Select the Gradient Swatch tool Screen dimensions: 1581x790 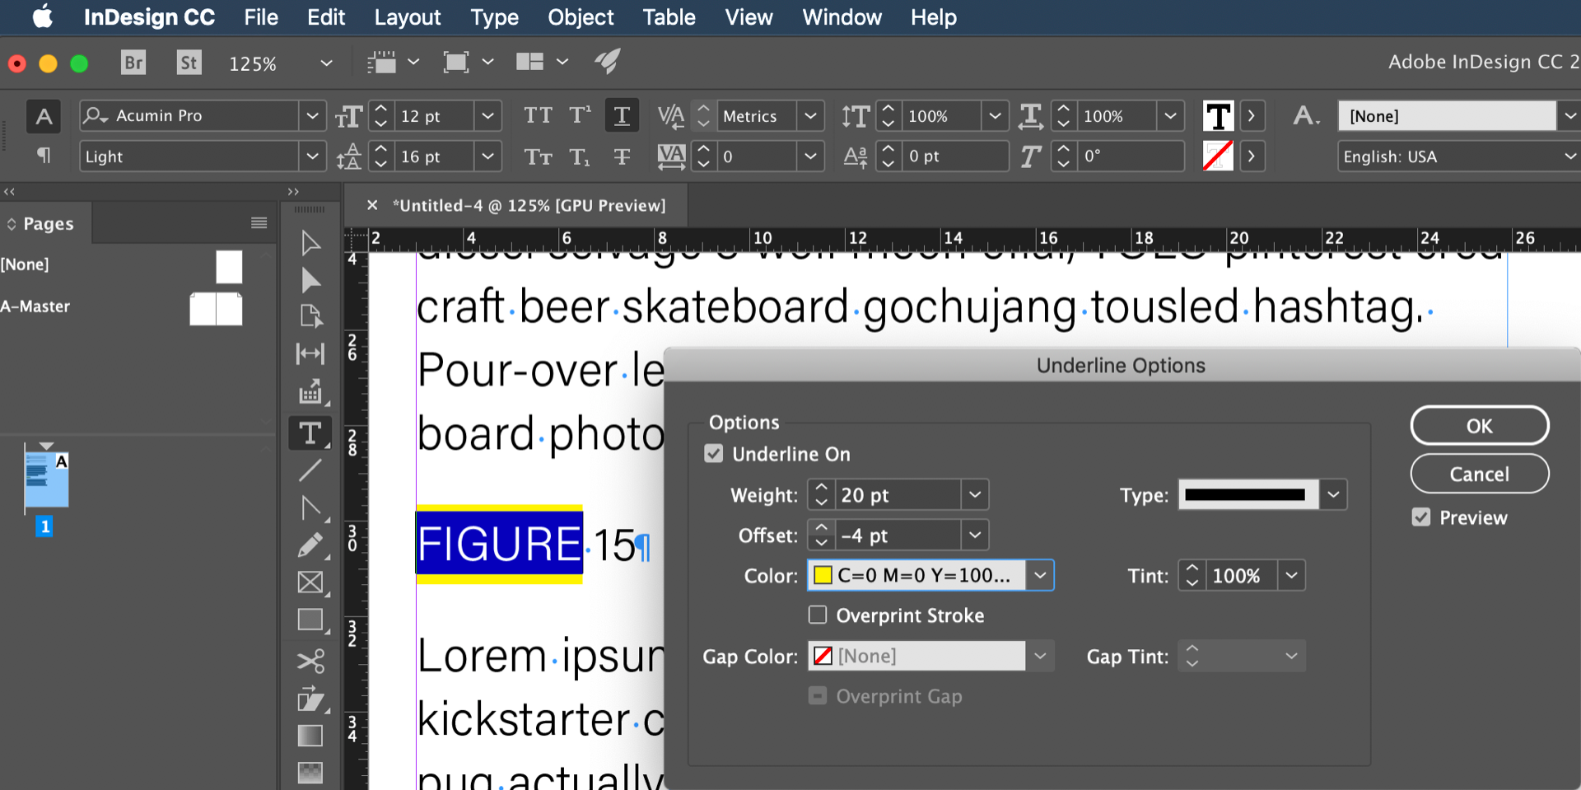click(x=310, y=736)
